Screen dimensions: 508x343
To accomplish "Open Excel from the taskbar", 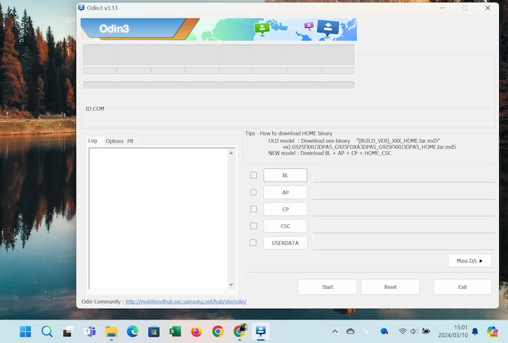I will coord(175,331).
